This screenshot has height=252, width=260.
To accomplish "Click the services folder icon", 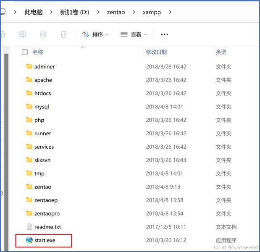I will [x=29, y=147].
